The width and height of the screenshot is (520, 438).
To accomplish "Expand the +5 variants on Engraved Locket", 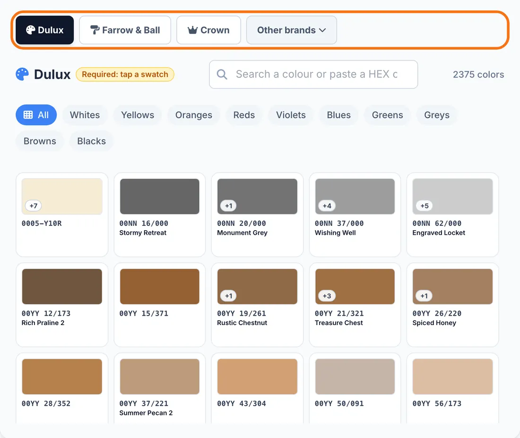I will tap(425, 206).
